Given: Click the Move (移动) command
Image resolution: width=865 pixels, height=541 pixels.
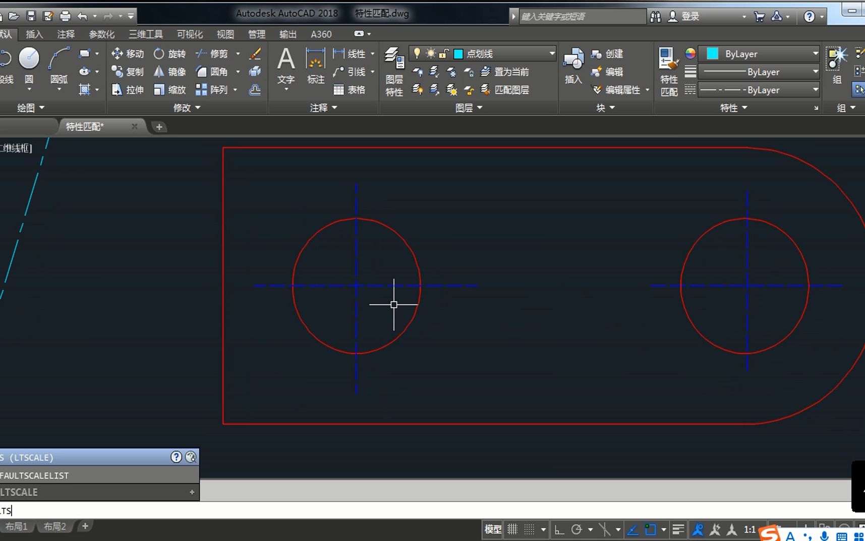Looking at the screenshot, I should [x=128, y=53].
